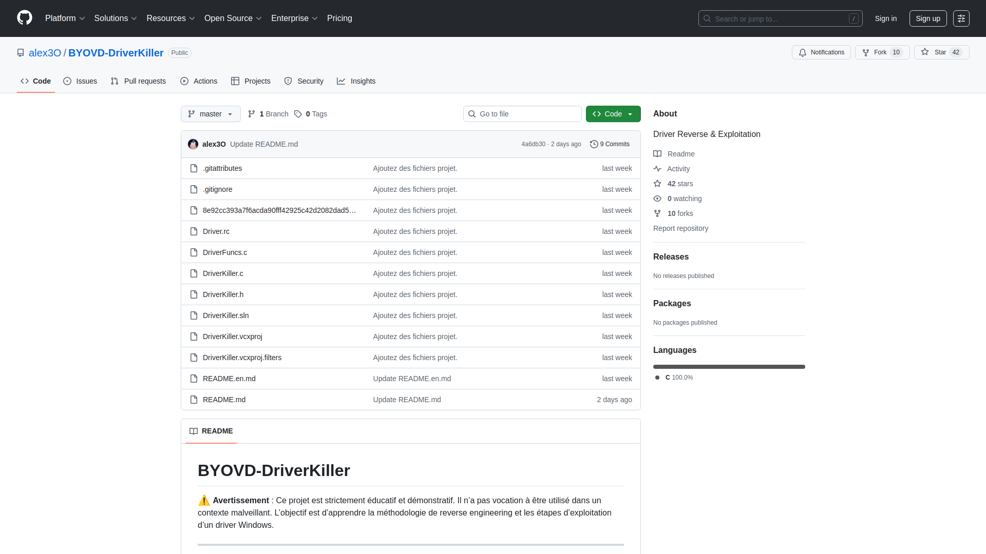Click the file icon for Driver.rc
986x554 pixels.
pyautogui.click(x=194, y=231)
